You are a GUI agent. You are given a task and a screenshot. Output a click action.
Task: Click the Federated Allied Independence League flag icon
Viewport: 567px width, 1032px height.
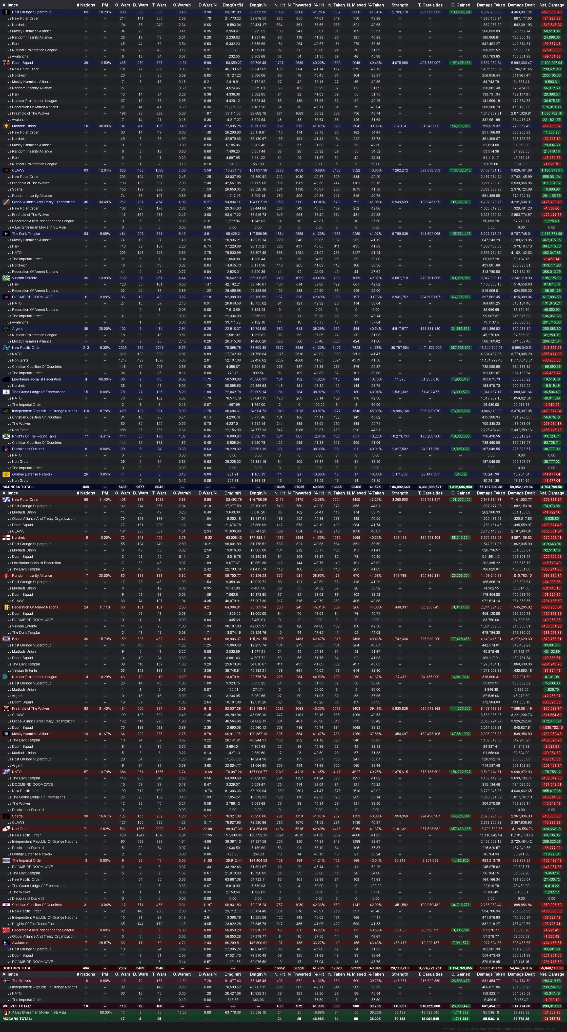6,930
